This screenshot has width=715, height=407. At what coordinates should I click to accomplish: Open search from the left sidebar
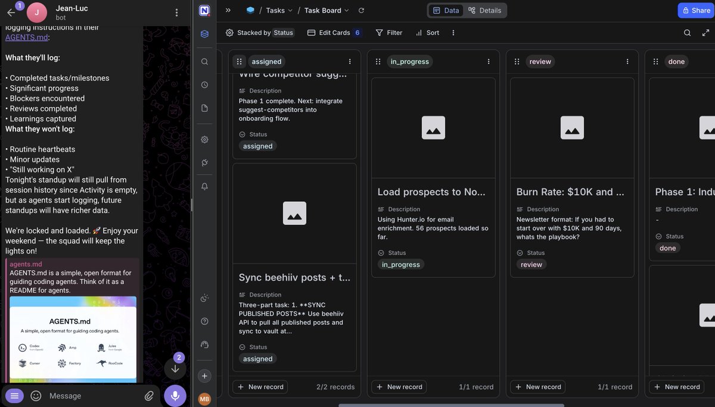[x=205, y=61]
